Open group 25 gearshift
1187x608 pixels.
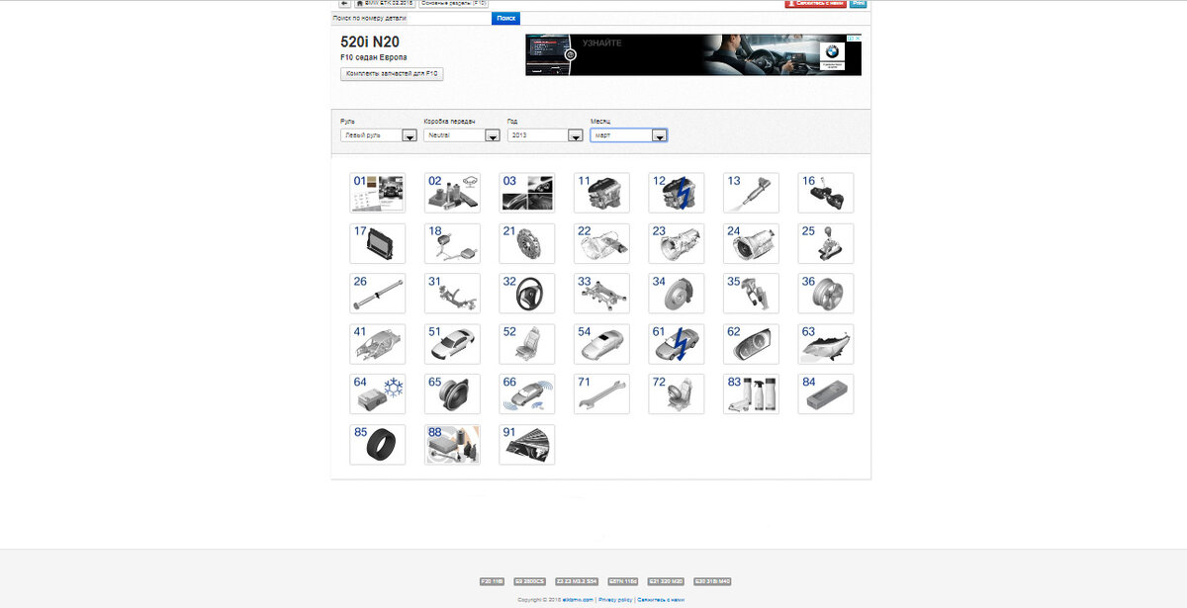pos(826,243)
